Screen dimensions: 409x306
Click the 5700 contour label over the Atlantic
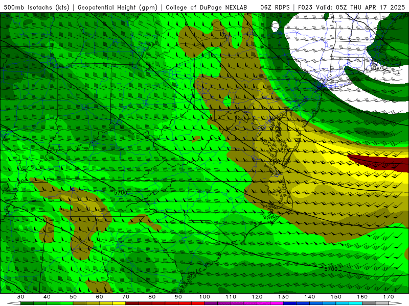[x=331, y=269]
